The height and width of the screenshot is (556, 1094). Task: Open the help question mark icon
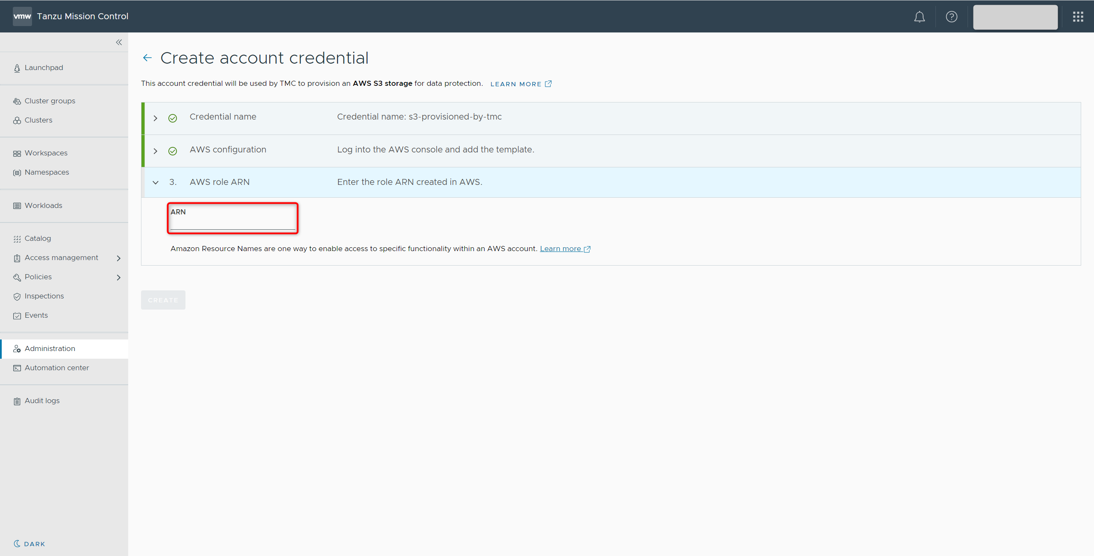[951, 17]
